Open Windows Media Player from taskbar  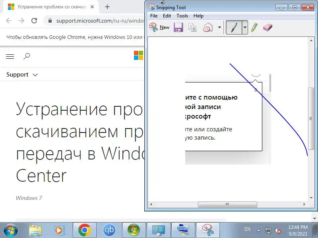pyautogui.click(x=60, y=230)
